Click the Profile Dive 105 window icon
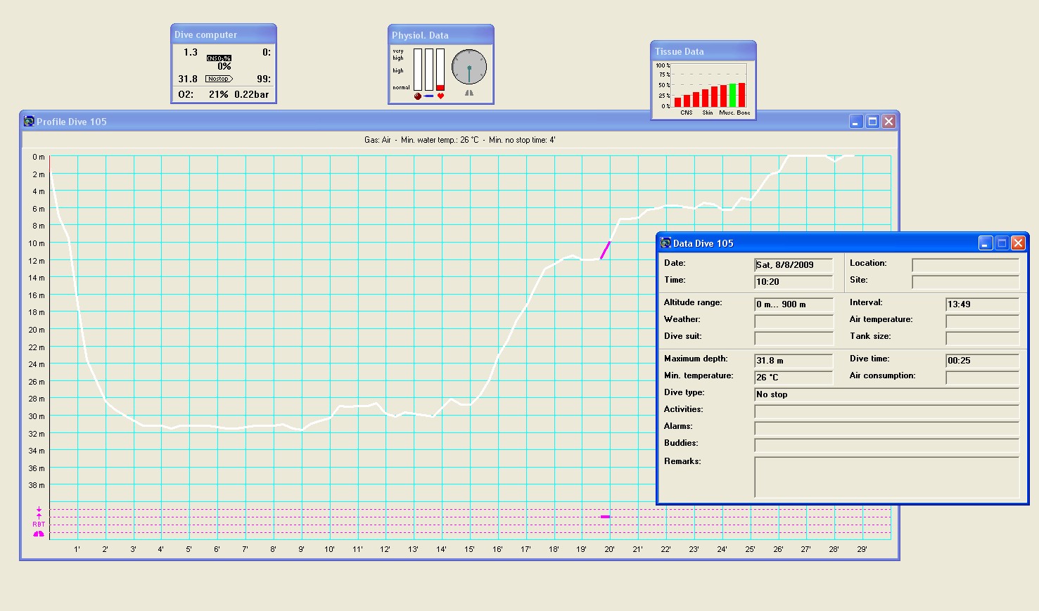The image size is (1039, 611). [x=29, y=122]
